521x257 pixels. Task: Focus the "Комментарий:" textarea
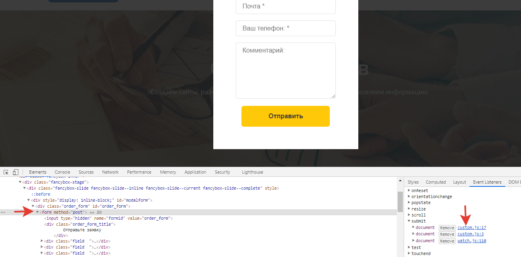[286, 71]
